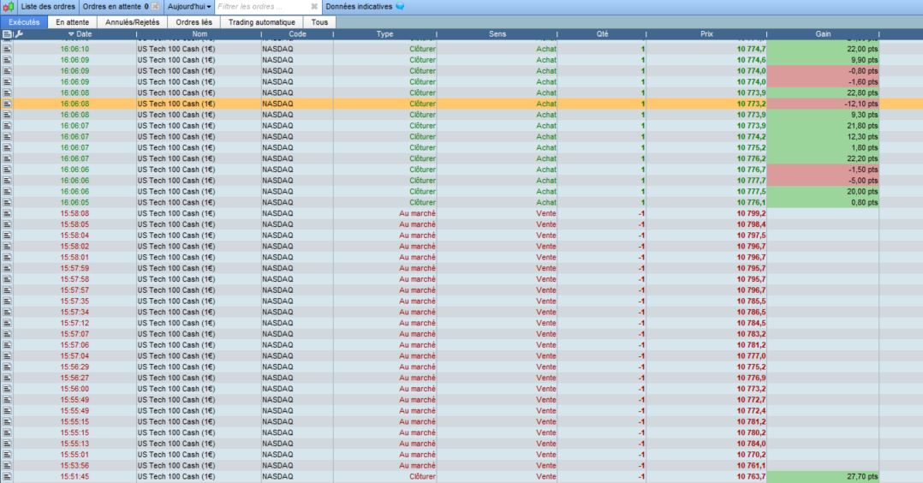Click the Ordres en attente label
The image size is (923, 483).
coord(112,7)
